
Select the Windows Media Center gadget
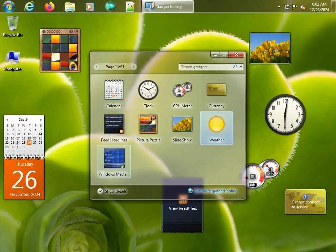click(x=114, y=161)
